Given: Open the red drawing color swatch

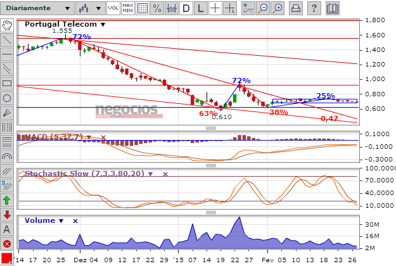Looking at the screenshot, I should click(x=7, y=258).
